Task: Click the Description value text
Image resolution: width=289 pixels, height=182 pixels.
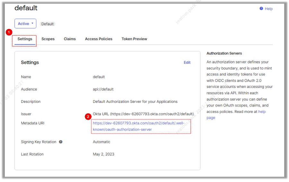Action: pyautogui.click(x=135, y=102)
